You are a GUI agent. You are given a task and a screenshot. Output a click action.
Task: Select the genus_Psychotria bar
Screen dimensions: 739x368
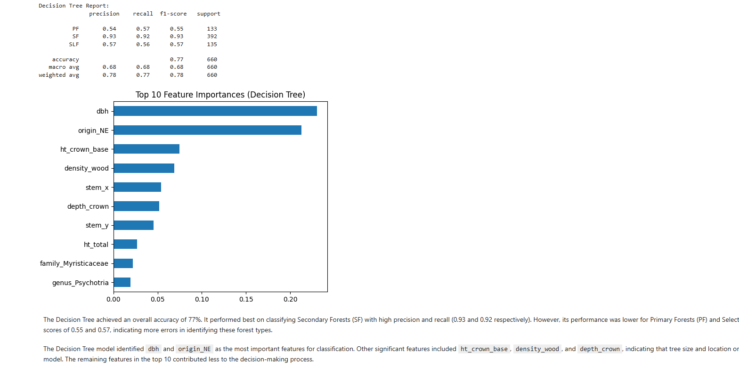coord(122,282)
